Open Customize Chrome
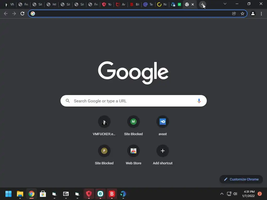 [241, 179]
